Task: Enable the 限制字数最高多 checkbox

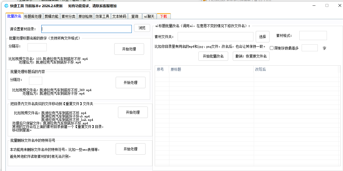Action: pyautogui.click(x=272, y=48)
